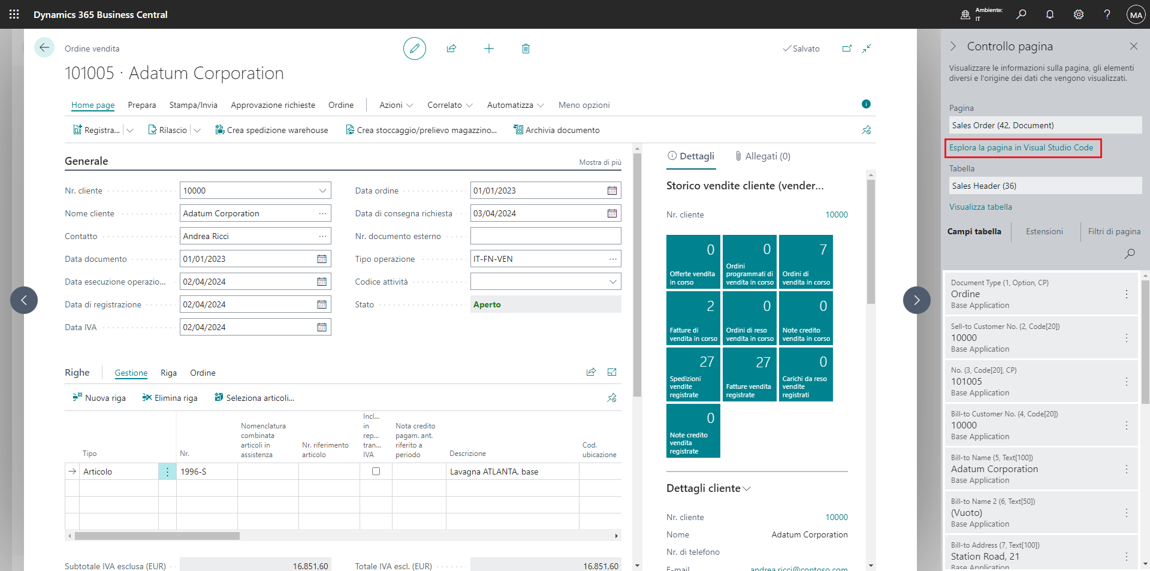This screenshot has width=1150, height=571.
Task: Open the Allegati (0) tab
Action: tap(763, 156)
